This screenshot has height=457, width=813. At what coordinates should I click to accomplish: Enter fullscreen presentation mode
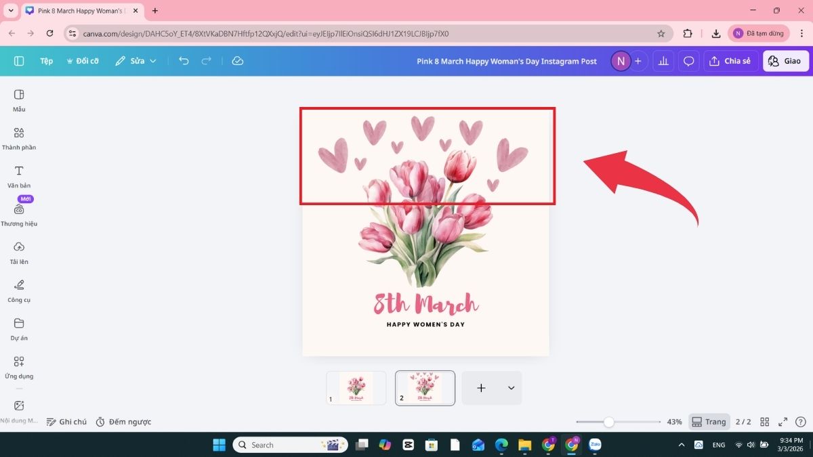(x=783, y=422)
